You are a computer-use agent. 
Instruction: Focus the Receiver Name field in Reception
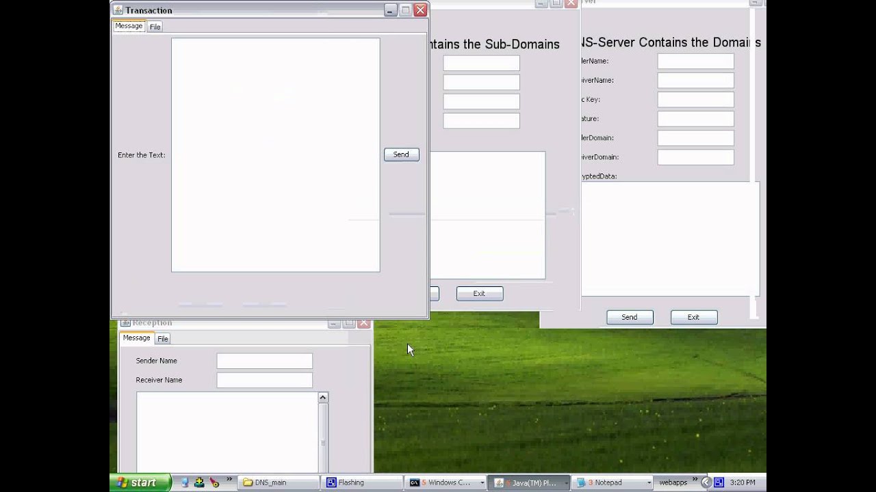(264, 380)
